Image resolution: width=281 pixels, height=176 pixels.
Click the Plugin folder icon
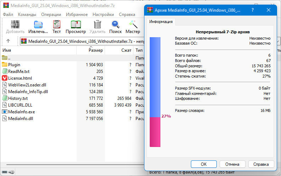pos(5,64)
